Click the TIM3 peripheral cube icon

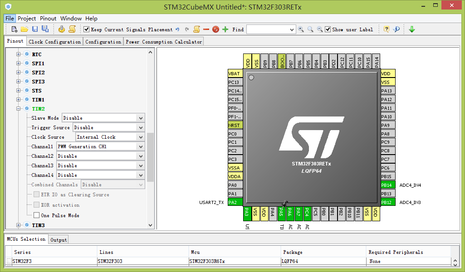point(27,225)
